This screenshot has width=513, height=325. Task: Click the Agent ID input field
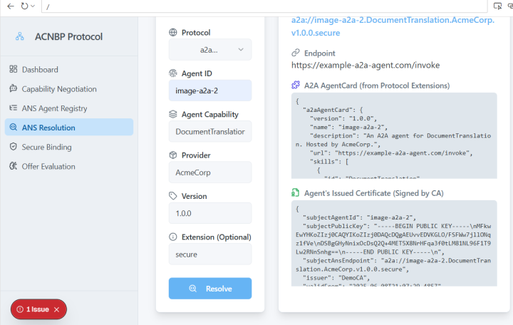click(210, 91)
